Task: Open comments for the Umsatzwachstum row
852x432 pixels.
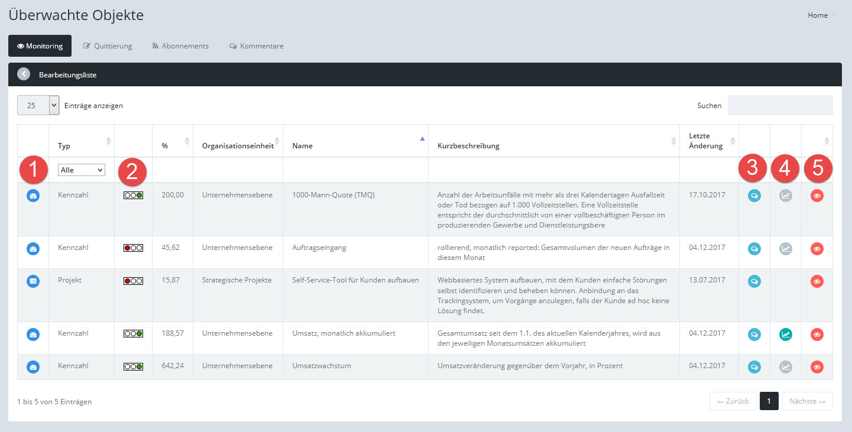Action: pos(754,367)
